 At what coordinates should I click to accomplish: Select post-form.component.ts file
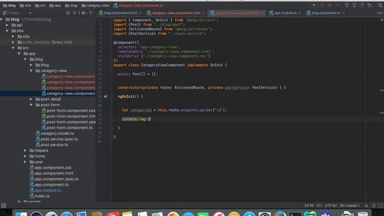pos(67,128)
